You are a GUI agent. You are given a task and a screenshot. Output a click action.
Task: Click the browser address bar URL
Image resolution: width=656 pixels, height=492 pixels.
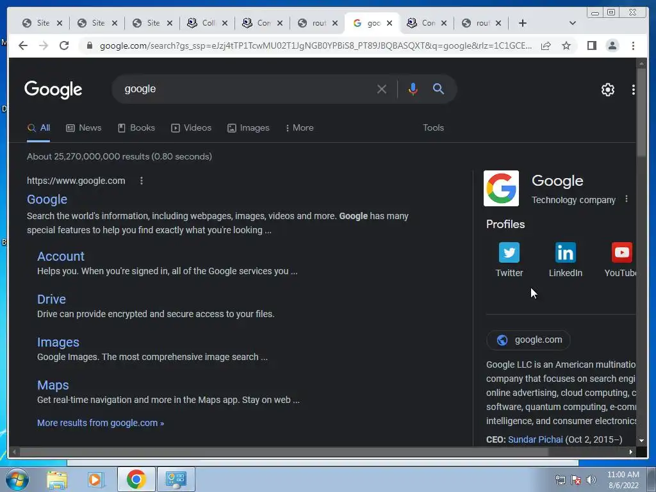coord(316,45)
